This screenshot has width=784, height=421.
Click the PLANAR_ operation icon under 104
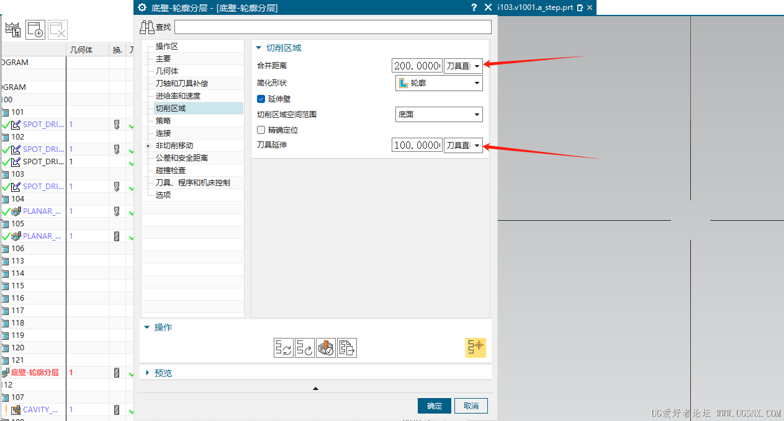(x=16, y=211)
